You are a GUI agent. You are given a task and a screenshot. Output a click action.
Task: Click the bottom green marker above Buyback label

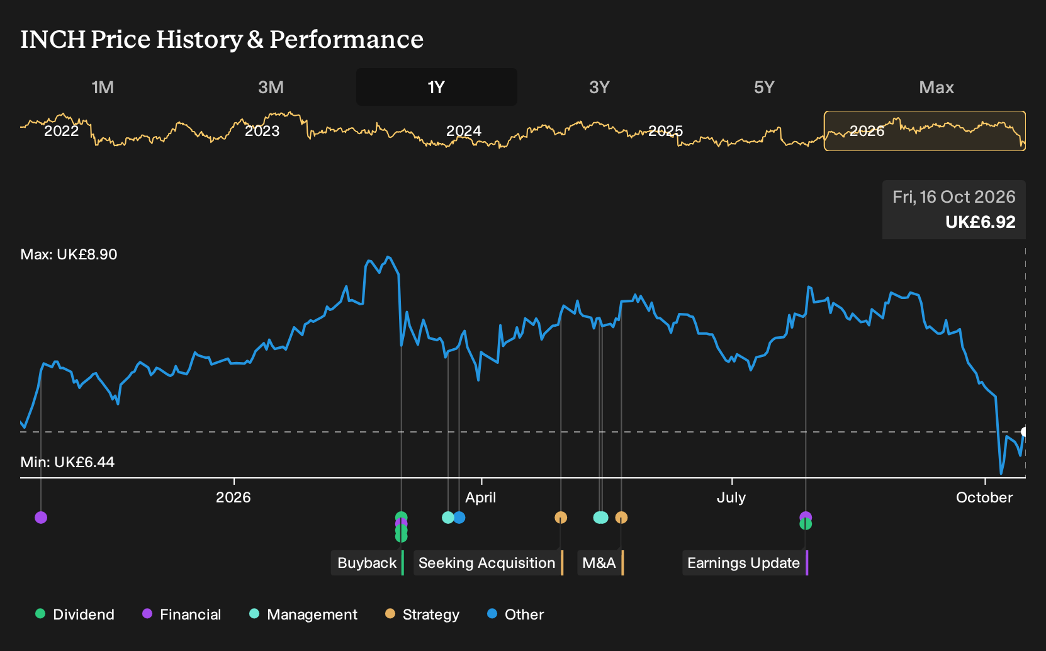401,536
